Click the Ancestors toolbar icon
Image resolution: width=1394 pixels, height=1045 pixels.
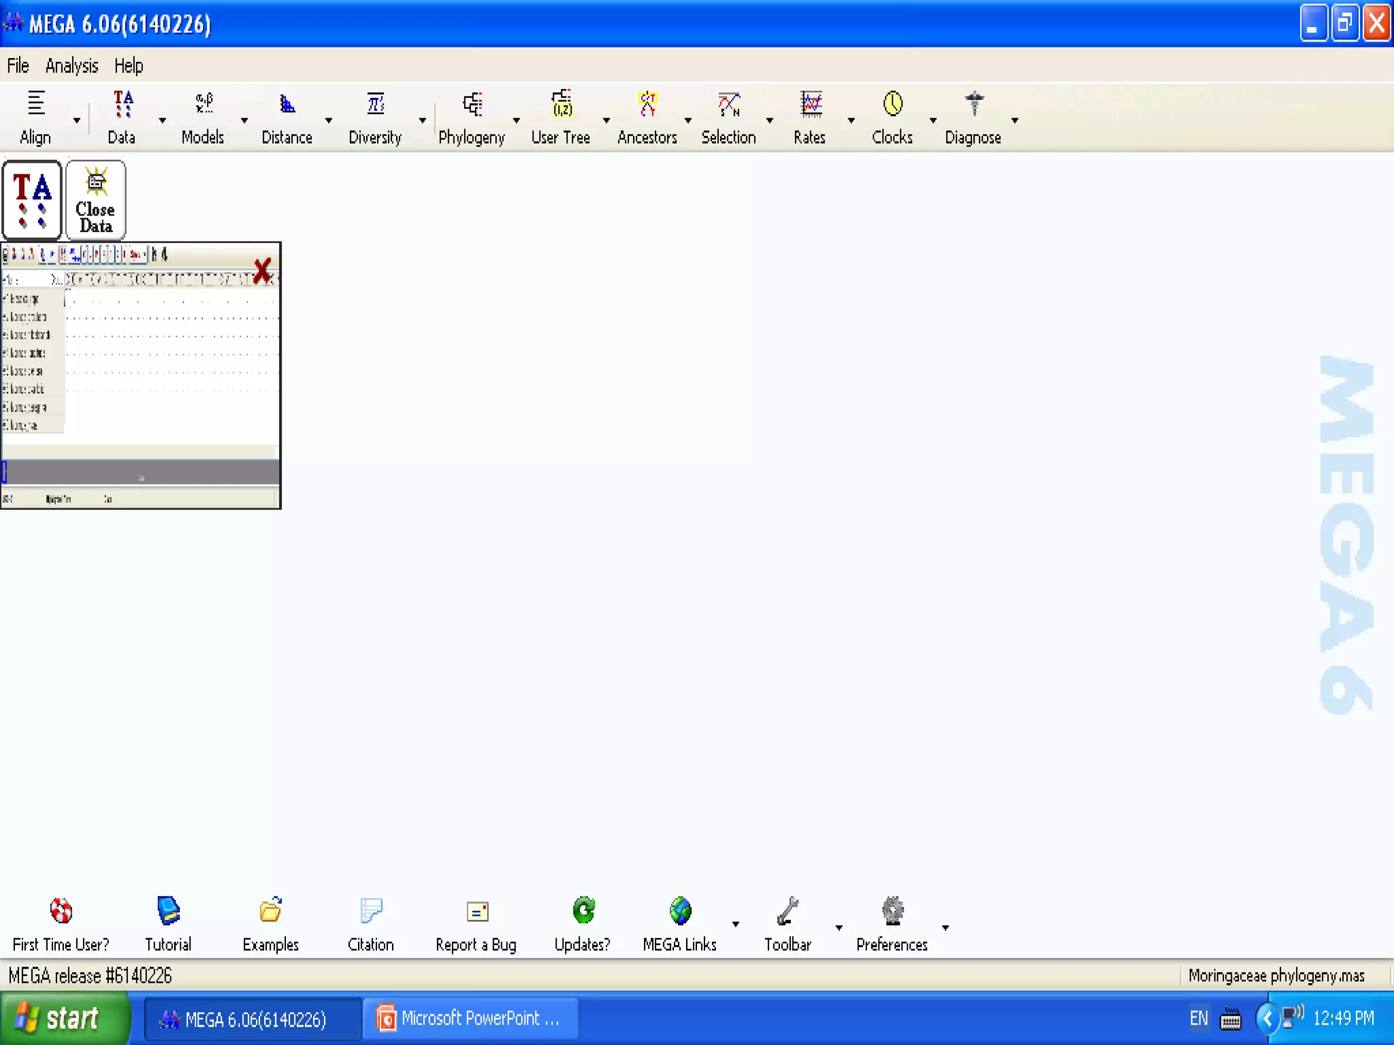[647, 105]
